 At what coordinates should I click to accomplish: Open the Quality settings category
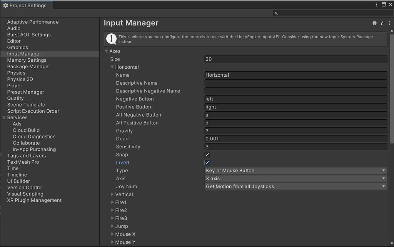[x=15, y=98]
